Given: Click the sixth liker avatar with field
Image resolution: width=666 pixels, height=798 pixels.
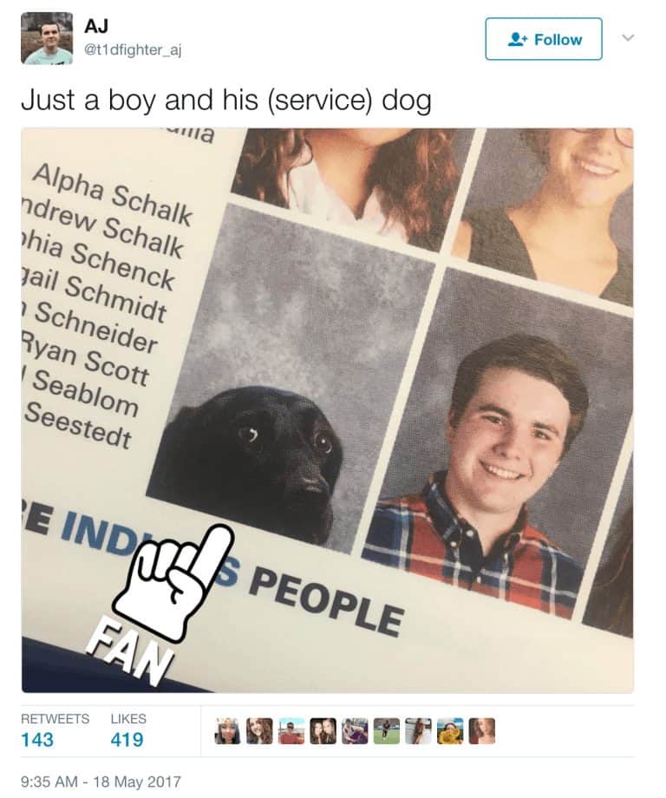Looking at the screenshot, I should tap(387, 731).
